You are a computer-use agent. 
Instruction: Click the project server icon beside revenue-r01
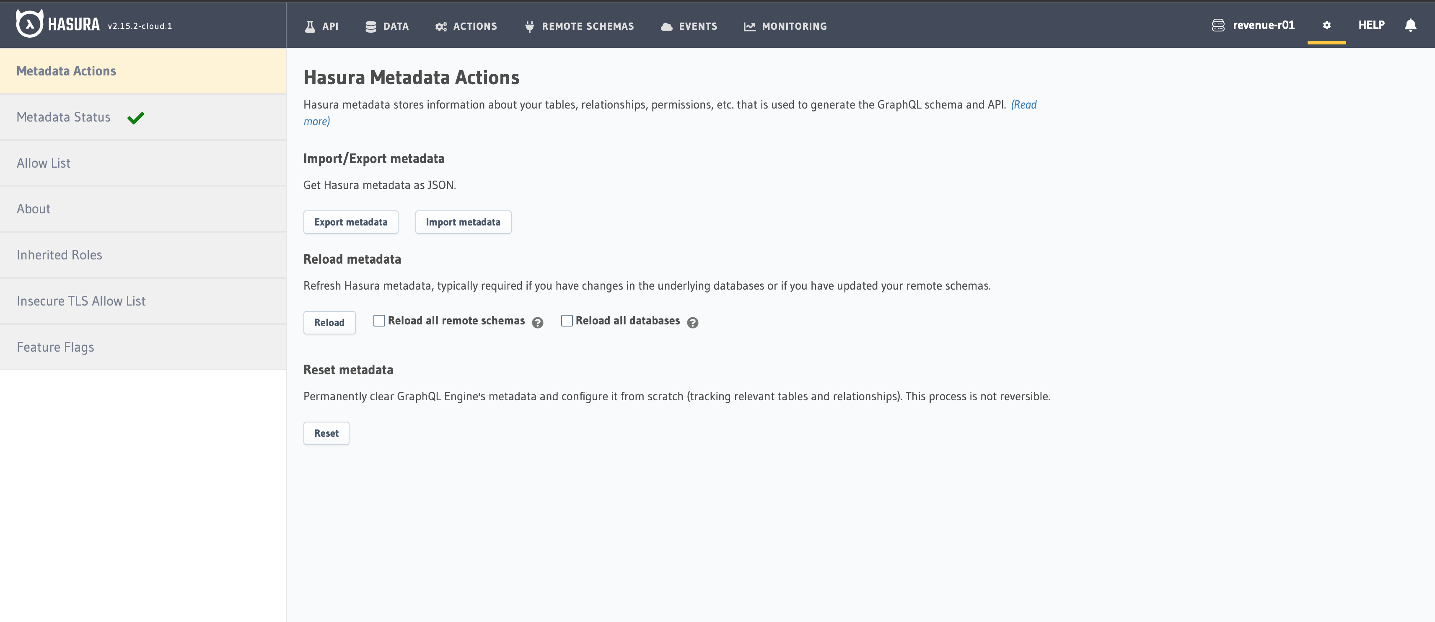1218,25
